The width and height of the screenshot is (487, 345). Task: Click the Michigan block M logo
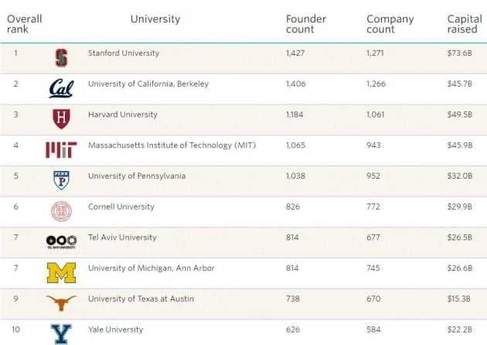61,272
